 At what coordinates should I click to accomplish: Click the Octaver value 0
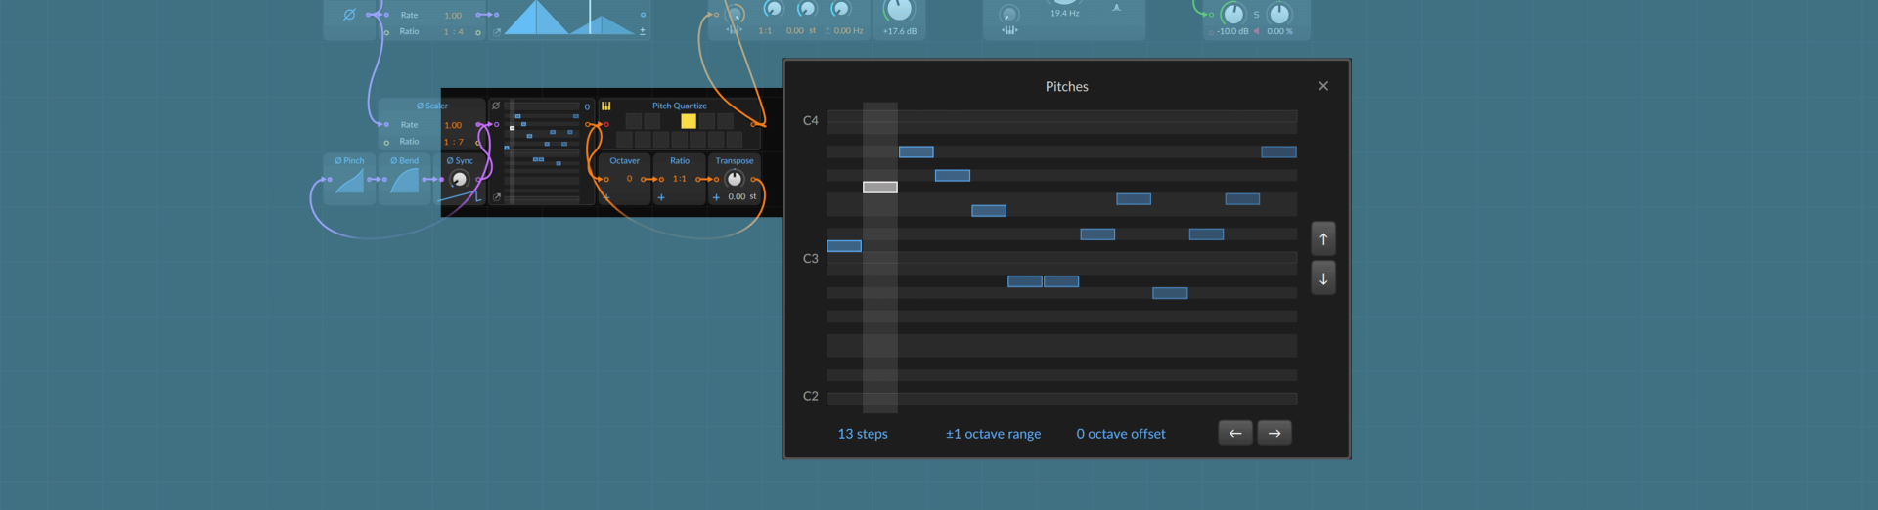pos(629,179)
